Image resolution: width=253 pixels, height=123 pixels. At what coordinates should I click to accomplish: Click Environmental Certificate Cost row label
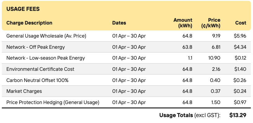40,69
